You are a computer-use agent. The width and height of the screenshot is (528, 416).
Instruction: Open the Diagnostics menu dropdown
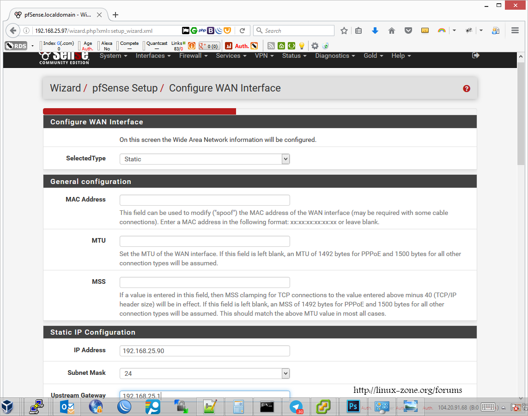335,56
